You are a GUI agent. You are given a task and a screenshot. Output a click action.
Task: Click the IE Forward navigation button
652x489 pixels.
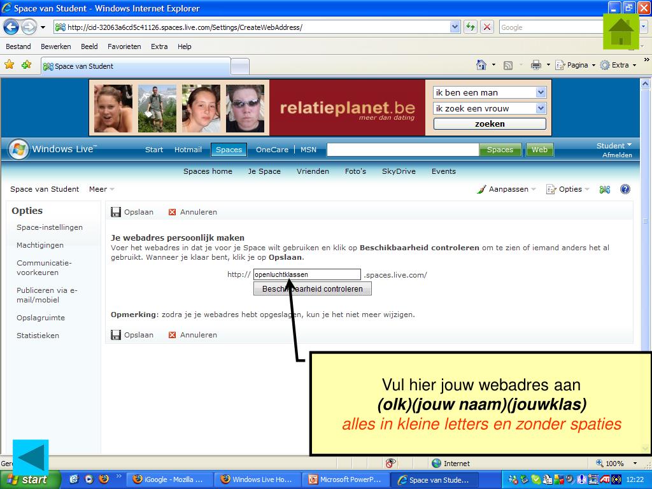[29, 27]
